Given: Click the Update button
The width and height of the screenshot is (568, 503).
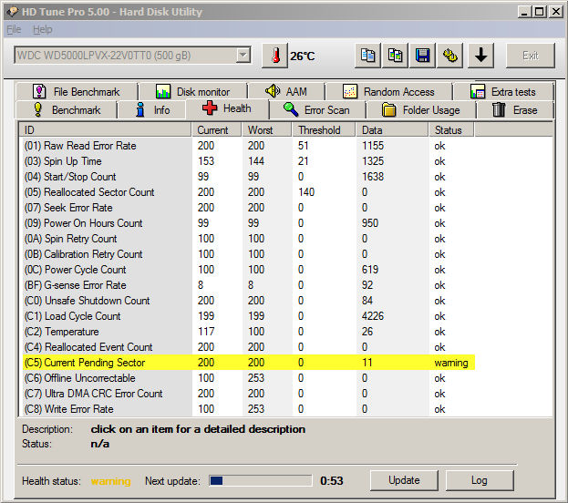Looking at the screenshot, I should pyautogui.click(x=404, y=480).
